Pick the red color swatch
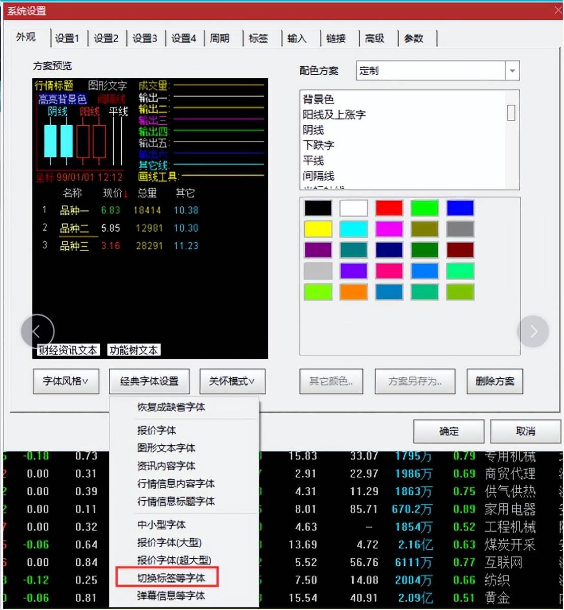This screenshot has height=610, width=564. coord(389,208)
